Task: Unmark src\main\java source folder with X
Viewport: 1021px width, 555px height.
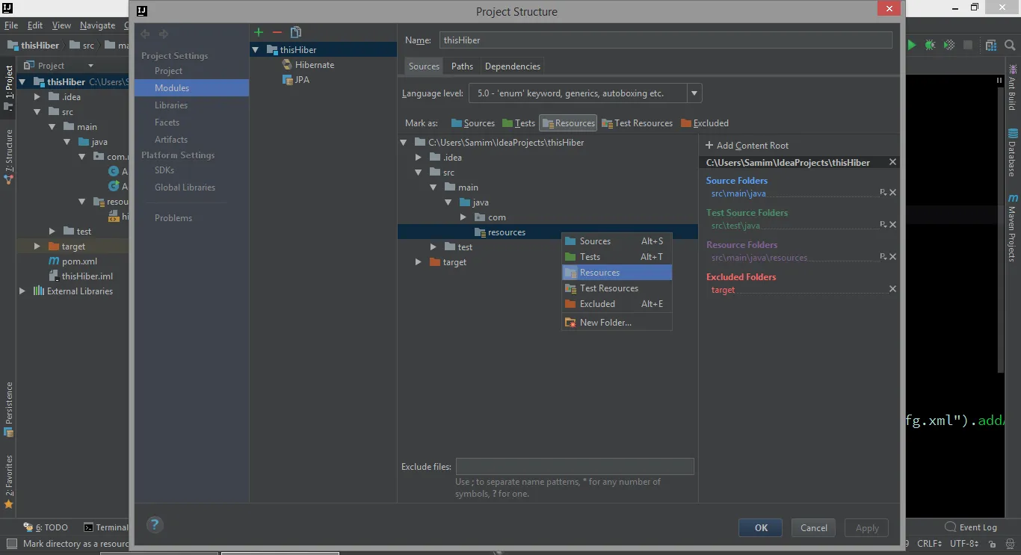Action: coord(892,193)
